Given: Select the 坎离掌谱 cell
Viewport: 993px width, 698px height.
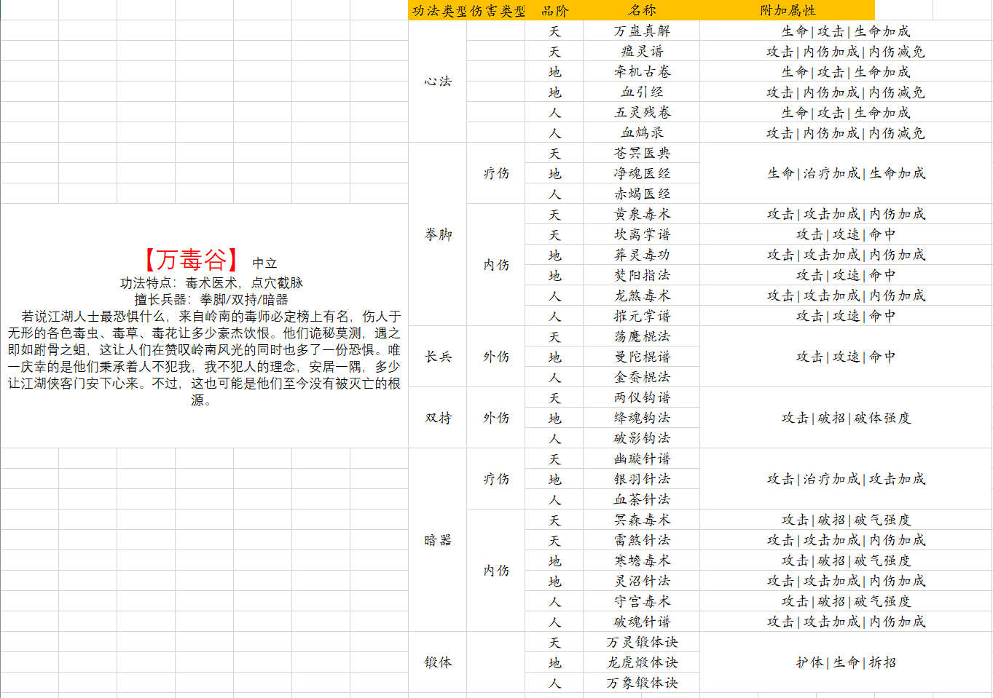Looking at the screenshot, I should coord(642,234).
